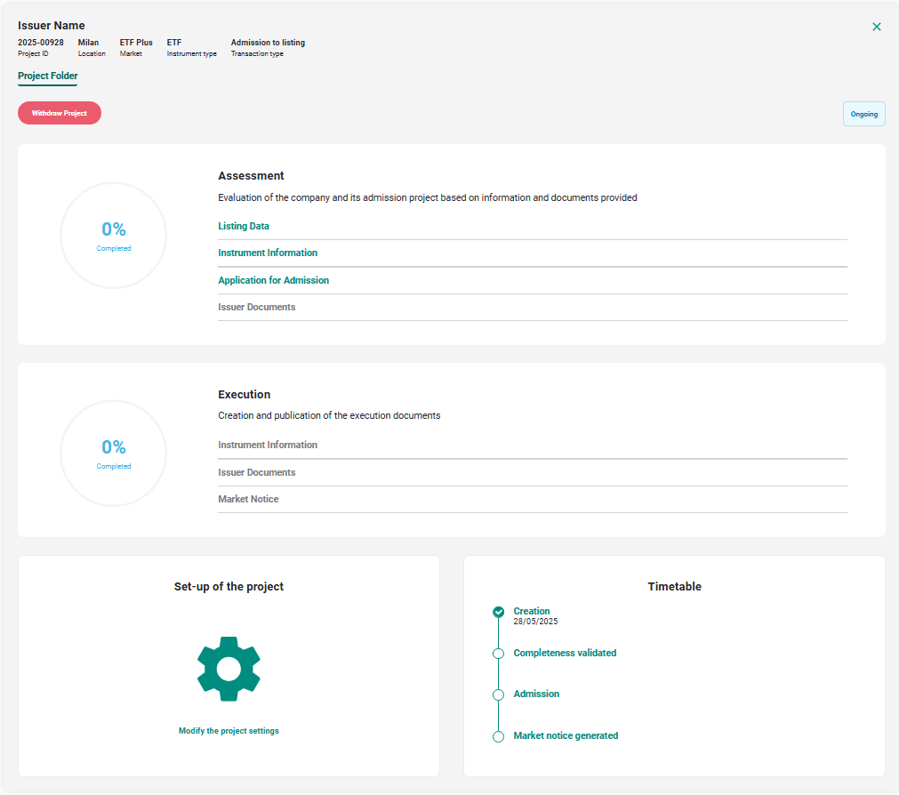The width and height of the screenshot is (899, 795).
Task: Click the ETF Plus market value
Action: [x=136, y=43]
